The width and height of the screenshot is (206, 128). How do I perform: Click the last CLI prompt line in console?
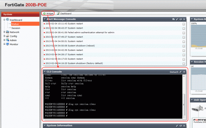click(56, 116)
